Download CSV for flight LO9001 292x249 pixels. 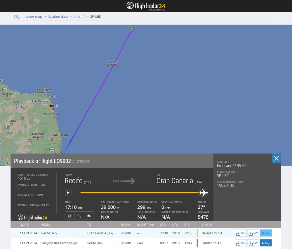tap(253, 243)
